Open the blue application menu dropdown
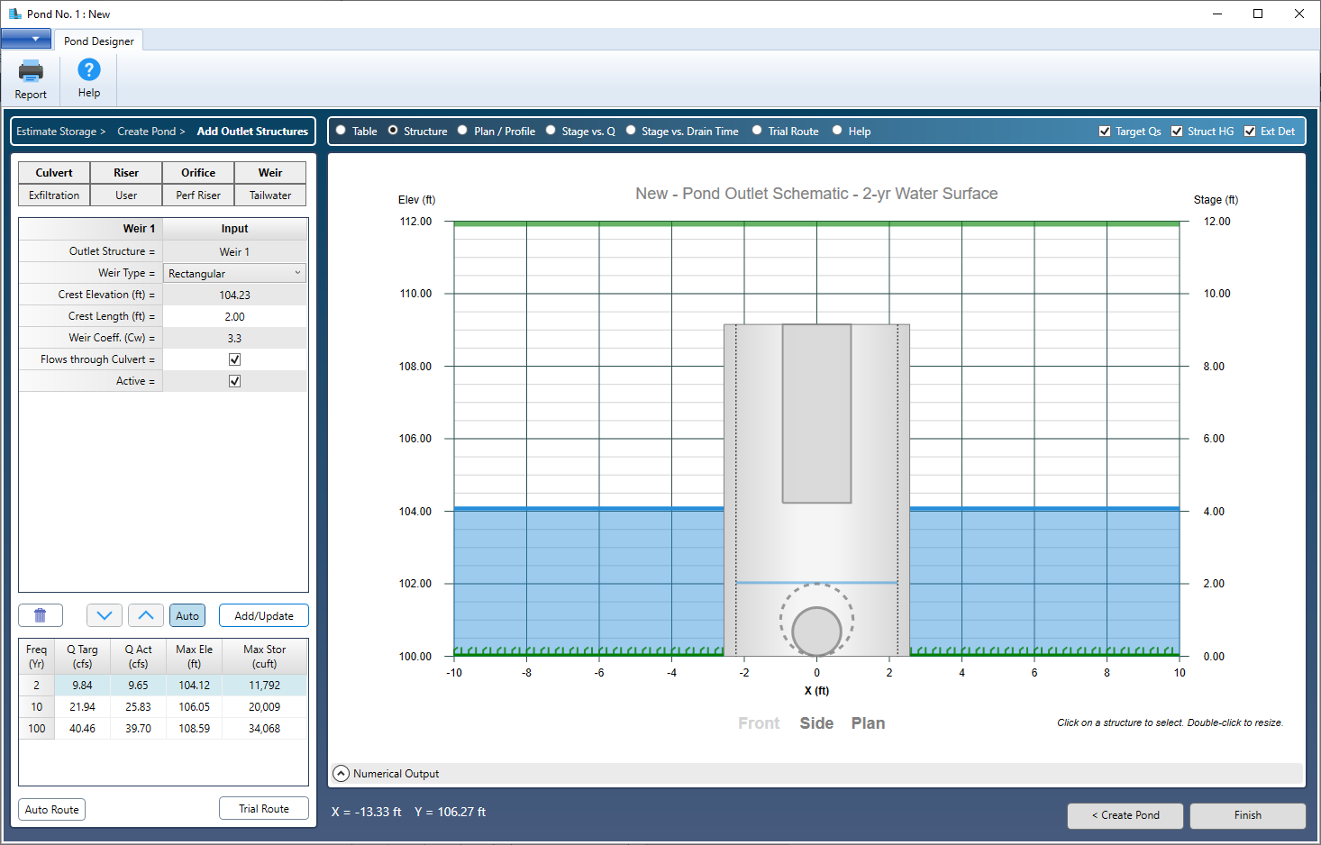Viewport: 1321px width, 845px height. [x=26, y=39]
